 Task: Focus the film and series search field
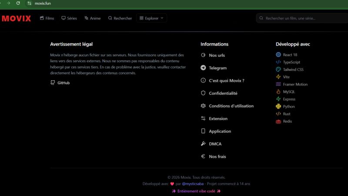pos(302,18)
